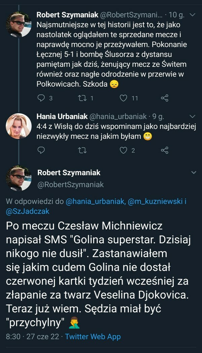Reply to Hania Urbaniak's tweet
Screen dimensions: 202x353
(41, 150)
